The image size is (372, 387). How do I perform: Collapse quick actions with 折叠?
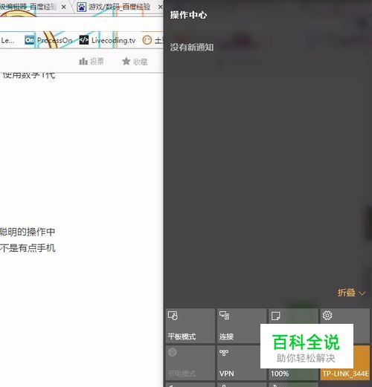(x=351, y=293)
